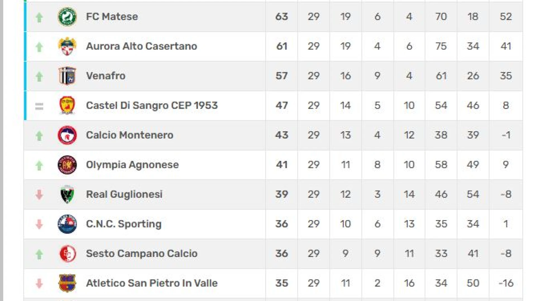The image size is (536, 301).
Task: Click the Calcio Montenero round logo
Action: pos(67,135)
